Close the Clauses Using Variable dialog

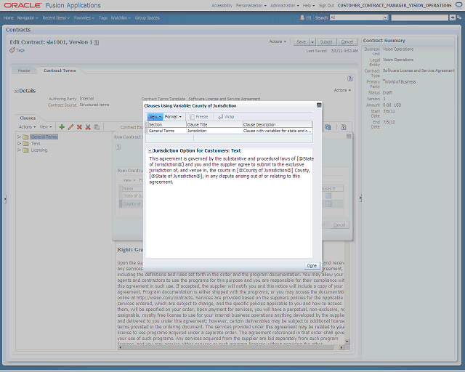tap(319, 105)
